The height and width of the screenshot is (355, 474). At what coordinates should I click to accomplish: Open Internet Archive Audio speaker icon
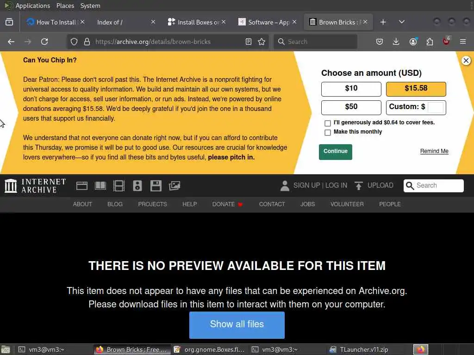(137, 186)
